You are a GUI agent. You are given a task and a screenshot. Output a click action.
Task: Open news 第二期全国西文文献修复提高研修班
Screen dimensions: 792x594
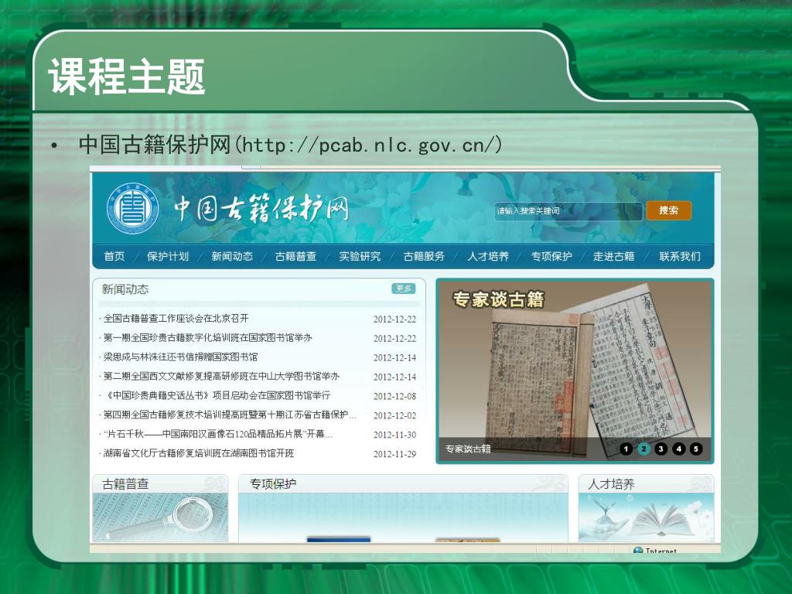tap(221, 376)
